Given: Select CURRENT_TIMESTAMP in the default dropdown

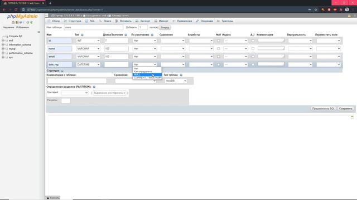Looking at the screenshot, I should [x=147, y=78].
